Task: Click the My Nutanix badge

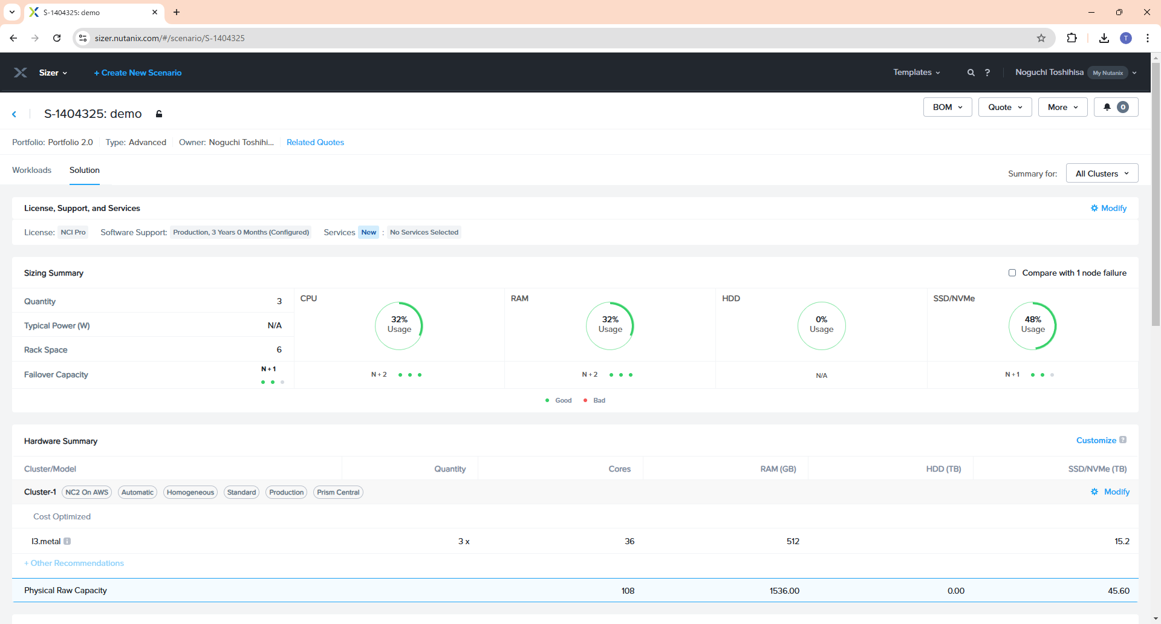Action: 1108,73
